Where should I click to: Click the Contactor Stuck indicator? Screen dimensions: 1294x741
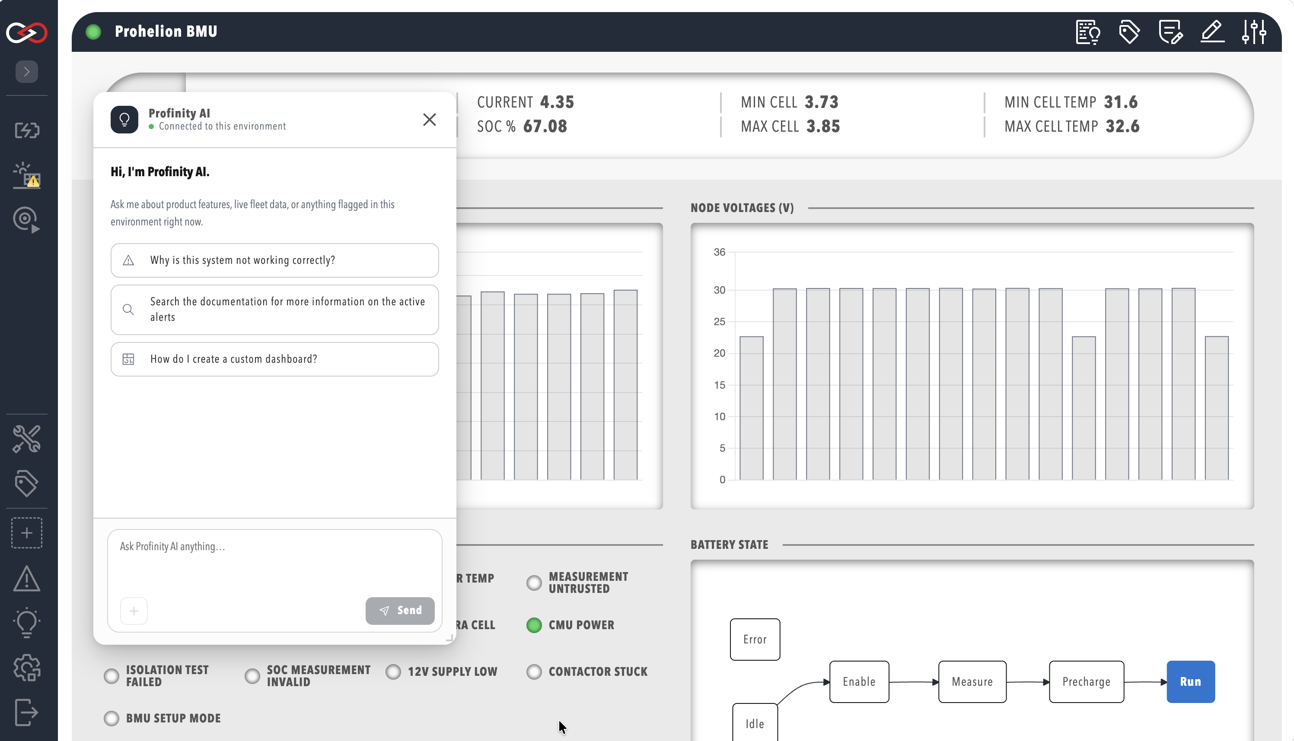tap(534, 672)
